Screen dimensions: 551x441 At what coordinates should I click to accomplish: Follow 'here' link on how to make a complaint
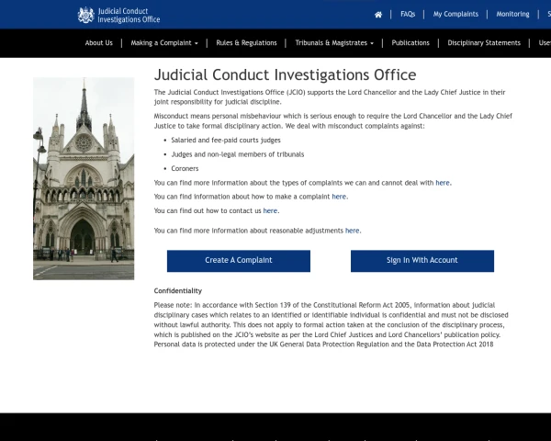click(339, 197)
